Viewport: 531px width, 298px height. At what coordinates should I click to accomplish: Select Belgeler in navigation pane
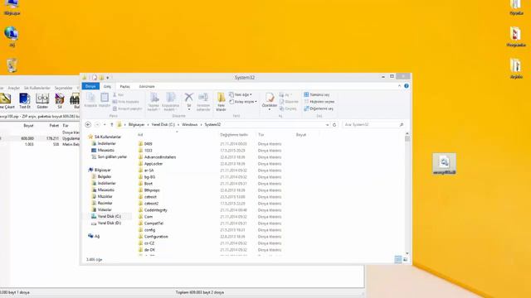coord(101,176)
